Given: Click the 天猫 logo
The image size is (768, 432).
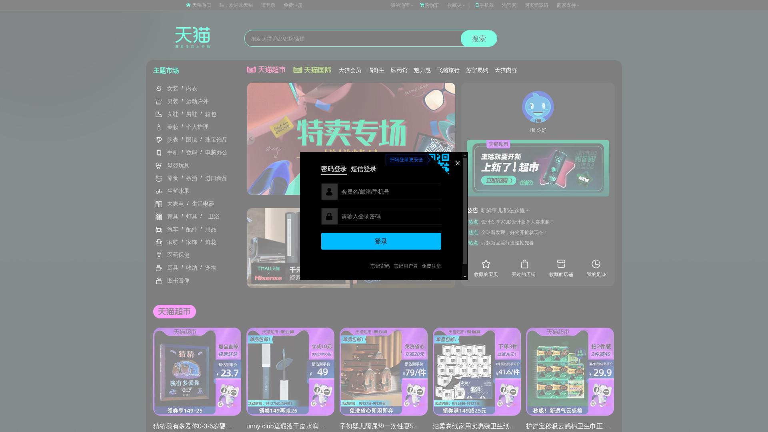Looking at the screenshot, I should 192,38.
